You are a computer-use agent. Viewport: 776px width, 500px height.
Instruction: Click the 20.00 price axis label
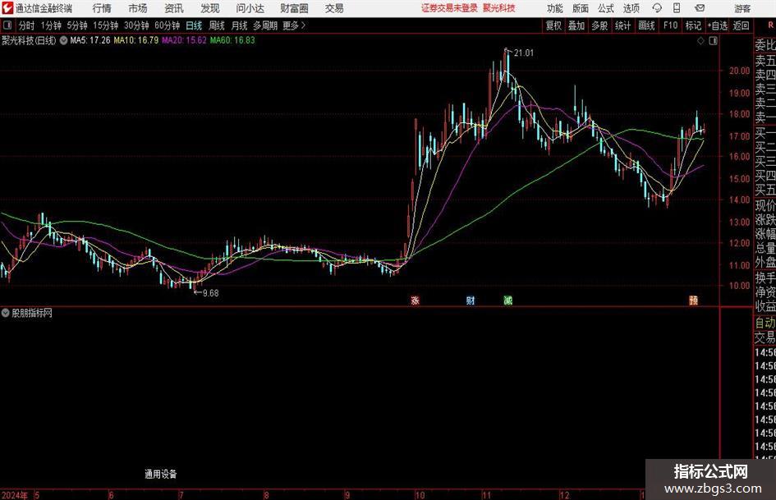pos(739,71)
